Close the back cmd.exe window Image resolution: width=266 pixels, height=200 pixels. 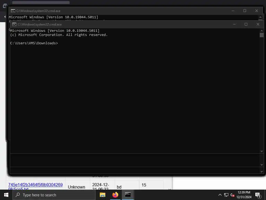click(256, 11)
